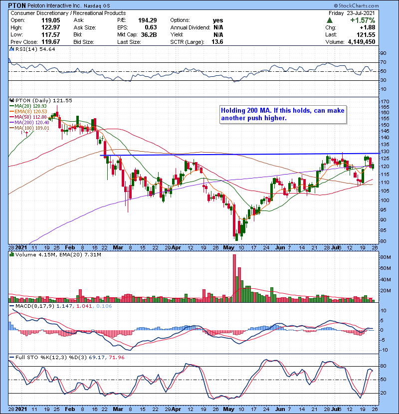Click the 80M volume axis label

pyautogui.click(x=386, y=257)
